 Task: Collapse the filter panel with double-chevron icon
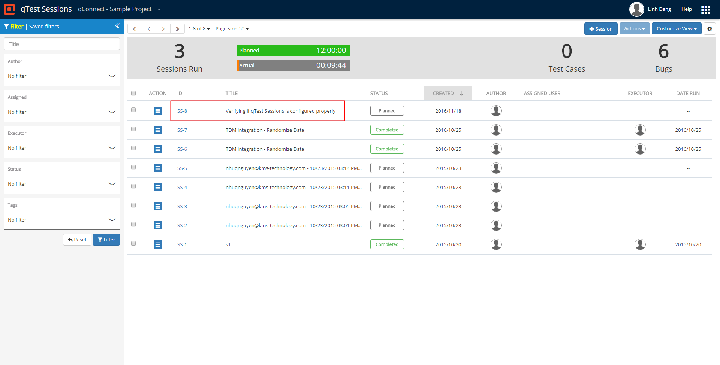coord(117,26)
